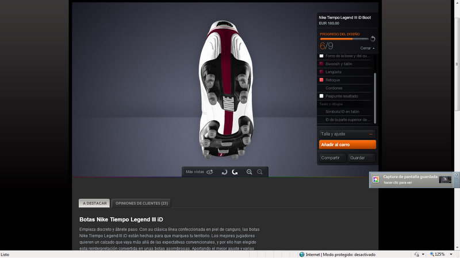Click the Pespunte resaltado label

click(x=342, y=96)
